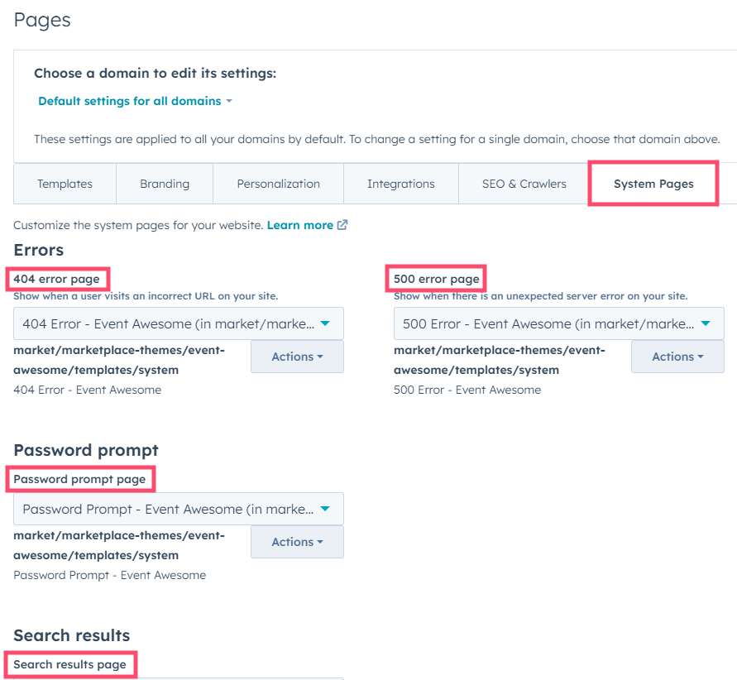Viewport: 737px width, 680px height.
Task: Click the Pages title
Action: (x=42, y=20)
